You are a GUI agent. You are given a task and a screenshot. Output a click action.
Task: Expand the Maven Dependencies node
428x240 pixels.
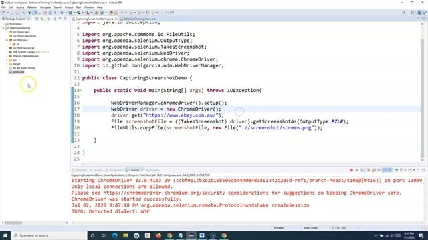point(7,56)
